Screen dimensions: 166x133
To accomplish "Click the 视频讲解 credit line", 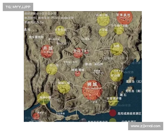I will coord(40,14).
